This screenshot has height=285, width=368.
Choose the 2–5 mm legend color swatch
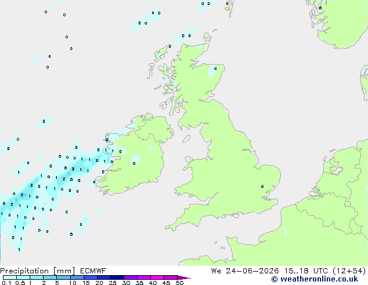coord(50,277)
